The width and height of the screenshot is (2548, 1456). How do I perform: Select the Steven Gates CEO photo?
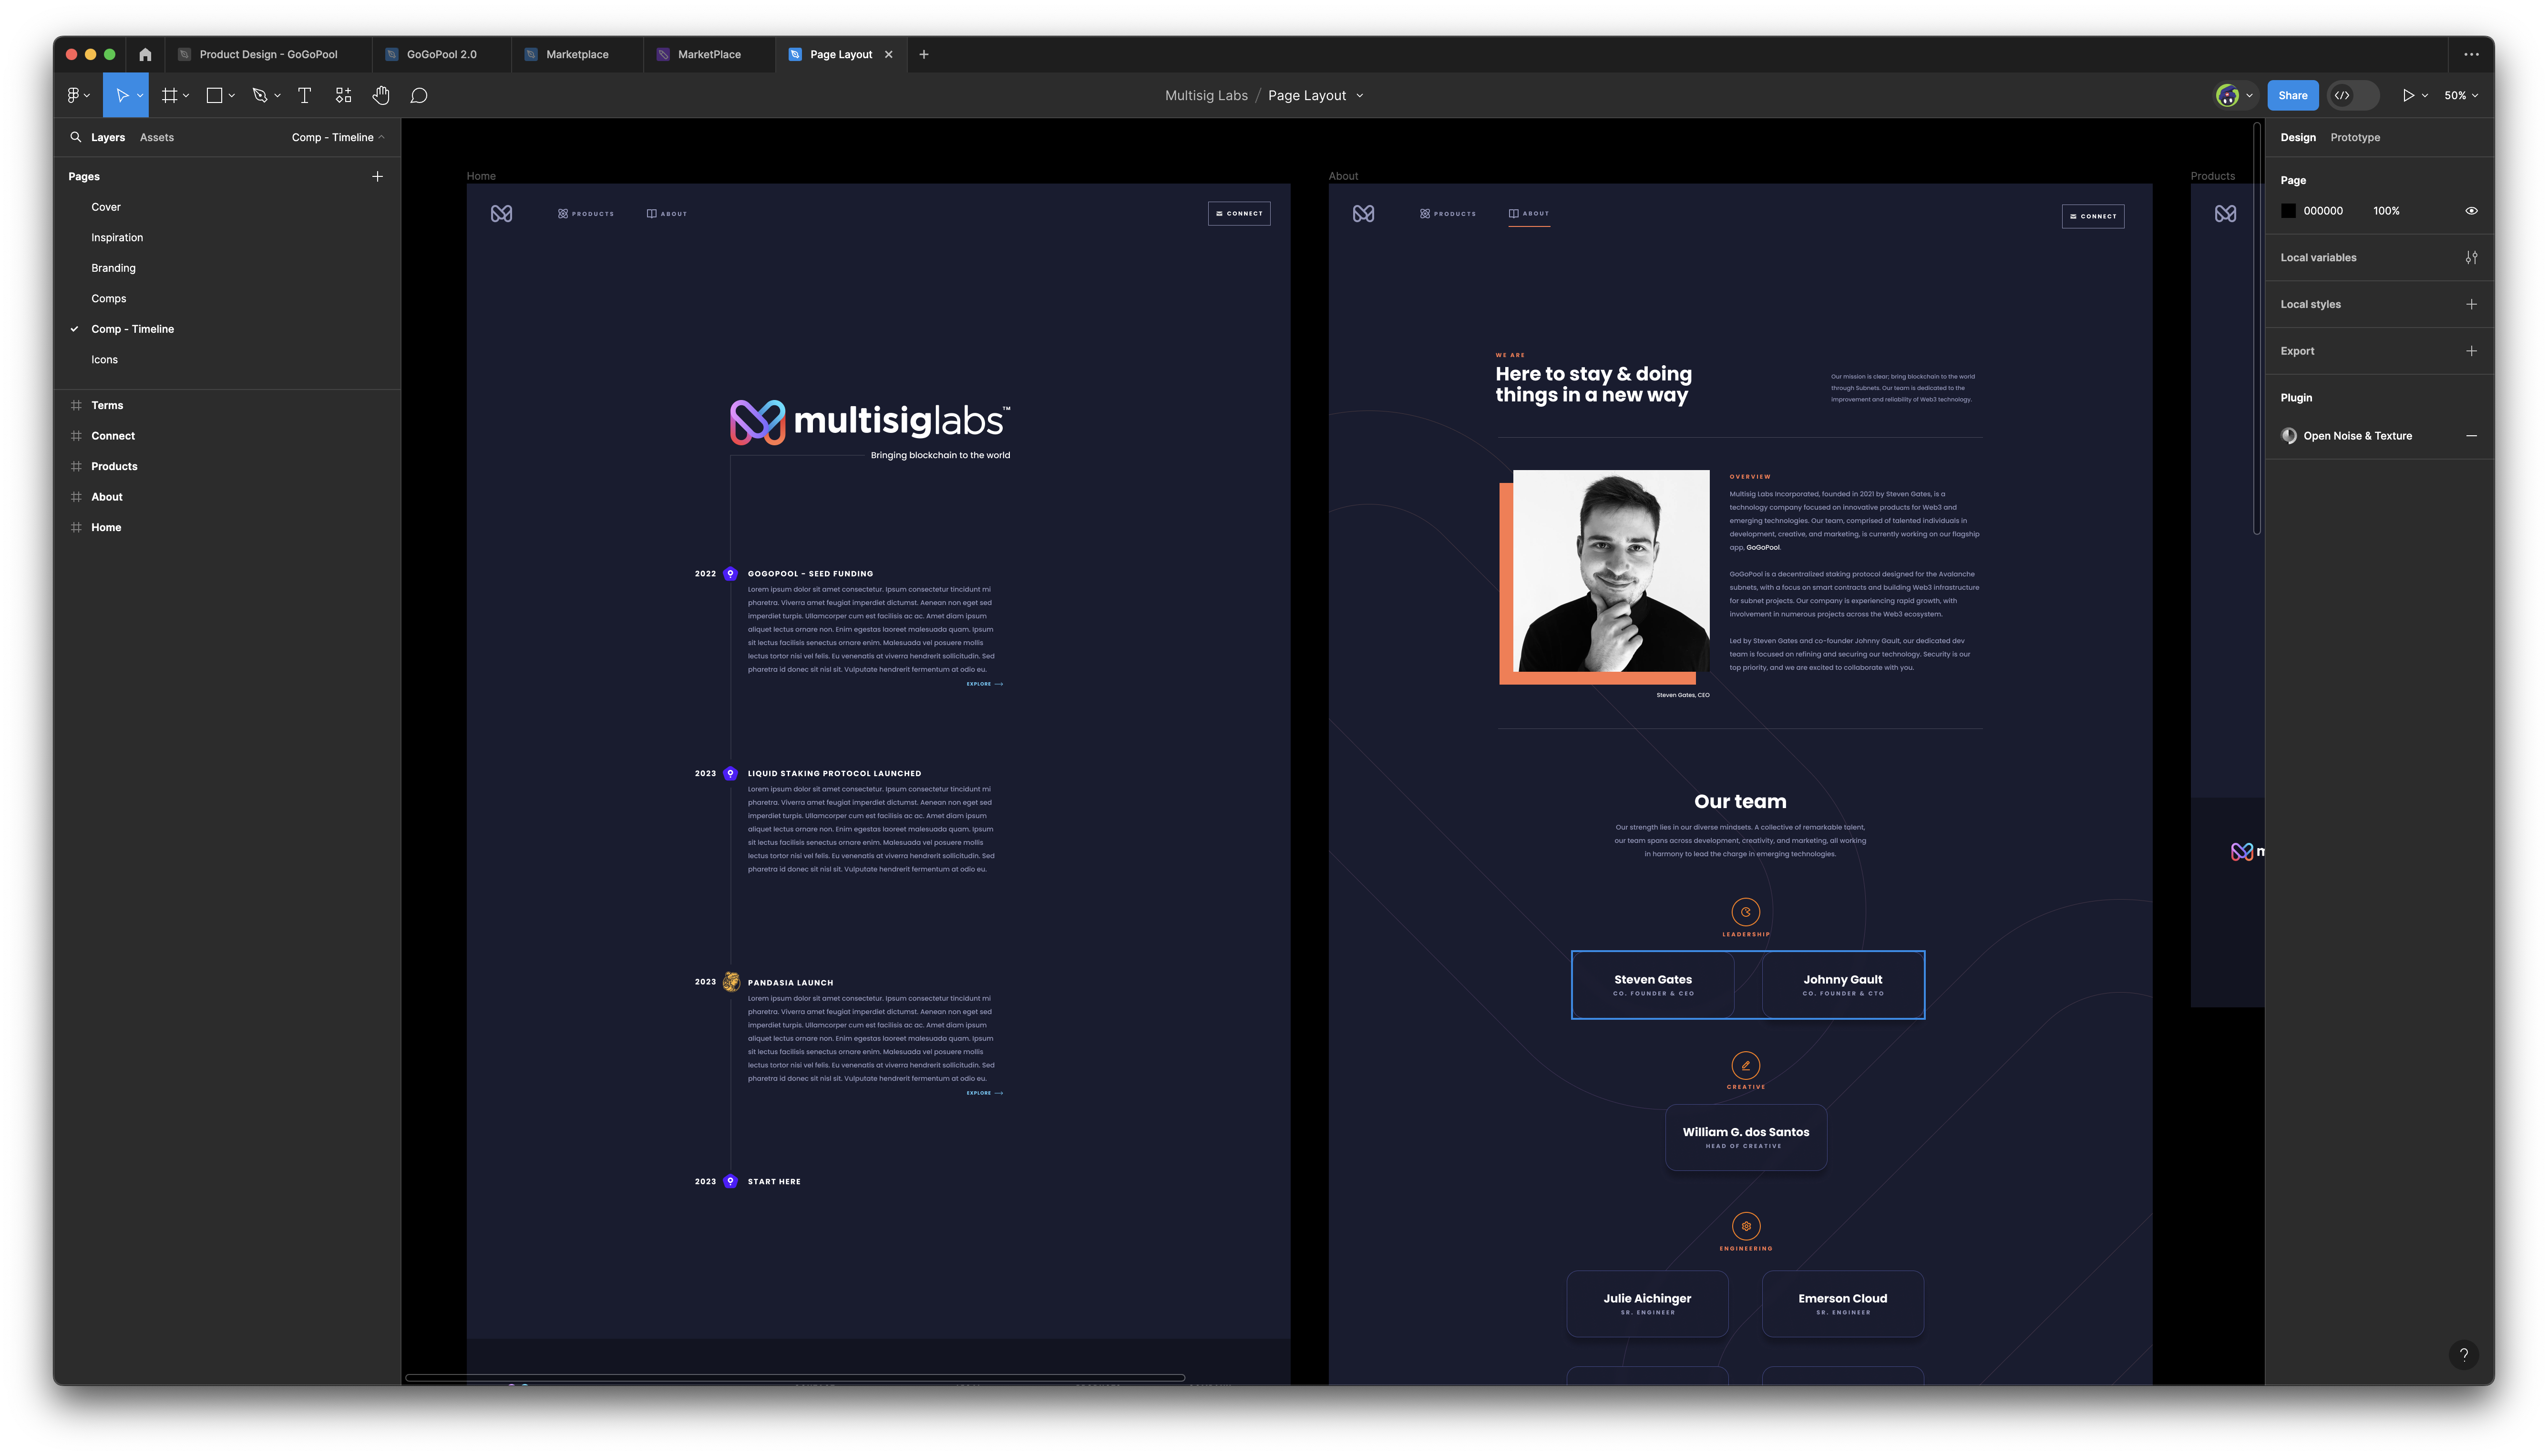(1610, 571)
